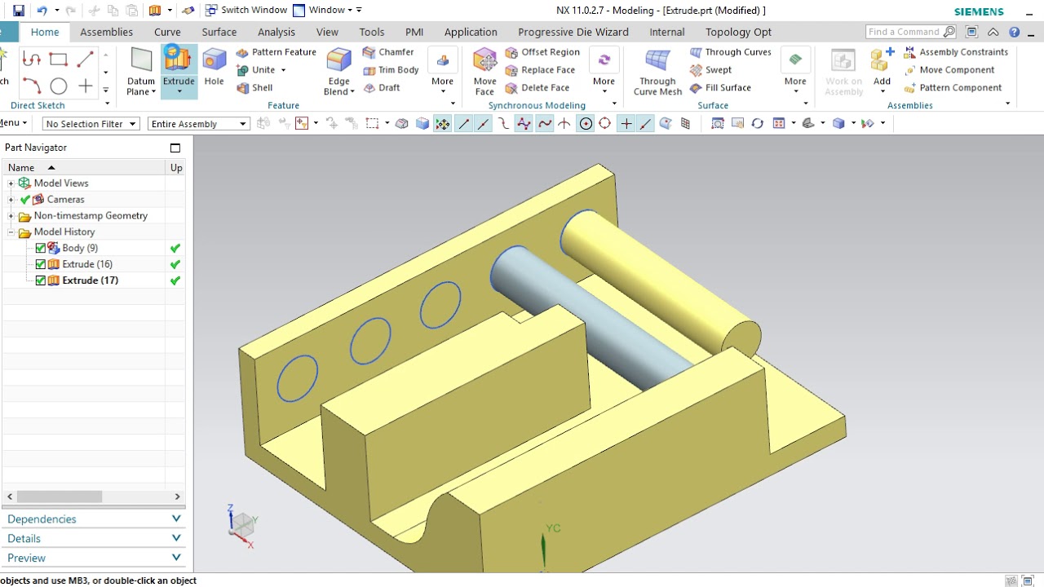Apply Chamfer tool
The height and width of the screenshot is (587, 1044).
(388, 52)
